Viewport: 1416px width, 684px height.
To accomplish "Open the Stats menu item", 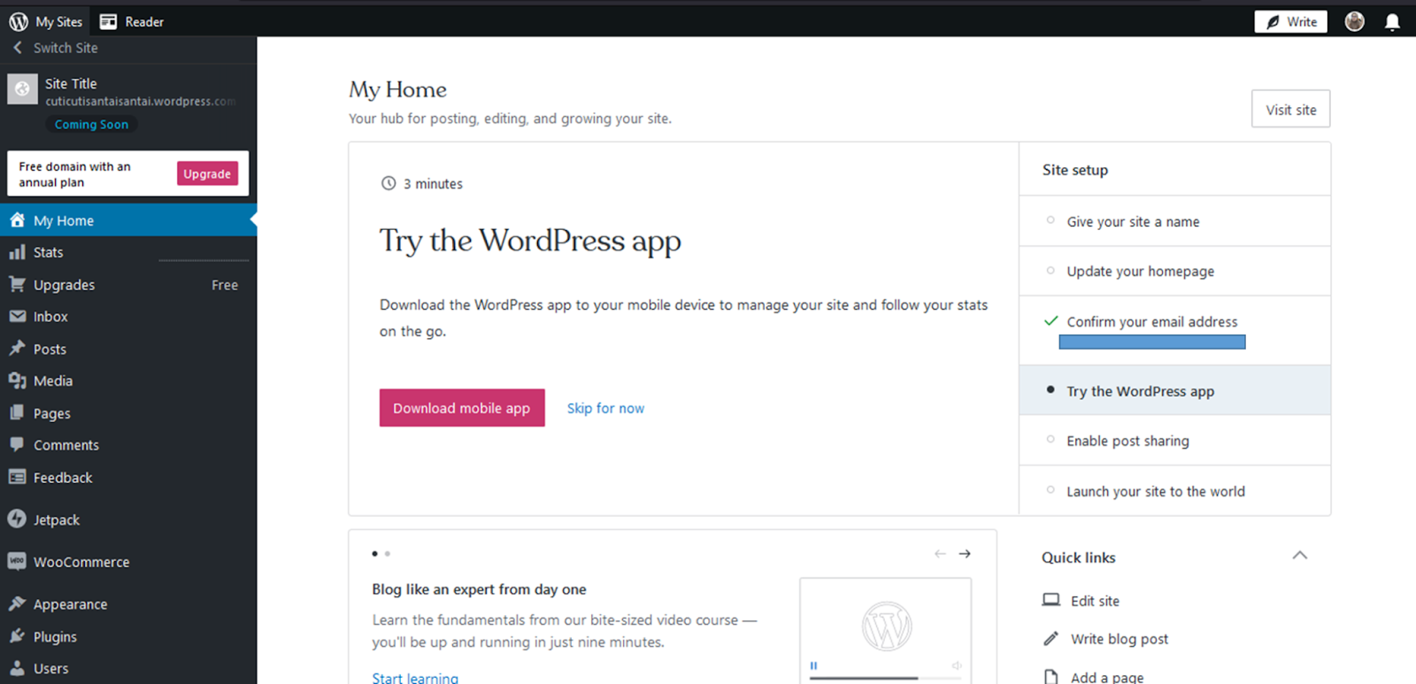I will (128, 252).
